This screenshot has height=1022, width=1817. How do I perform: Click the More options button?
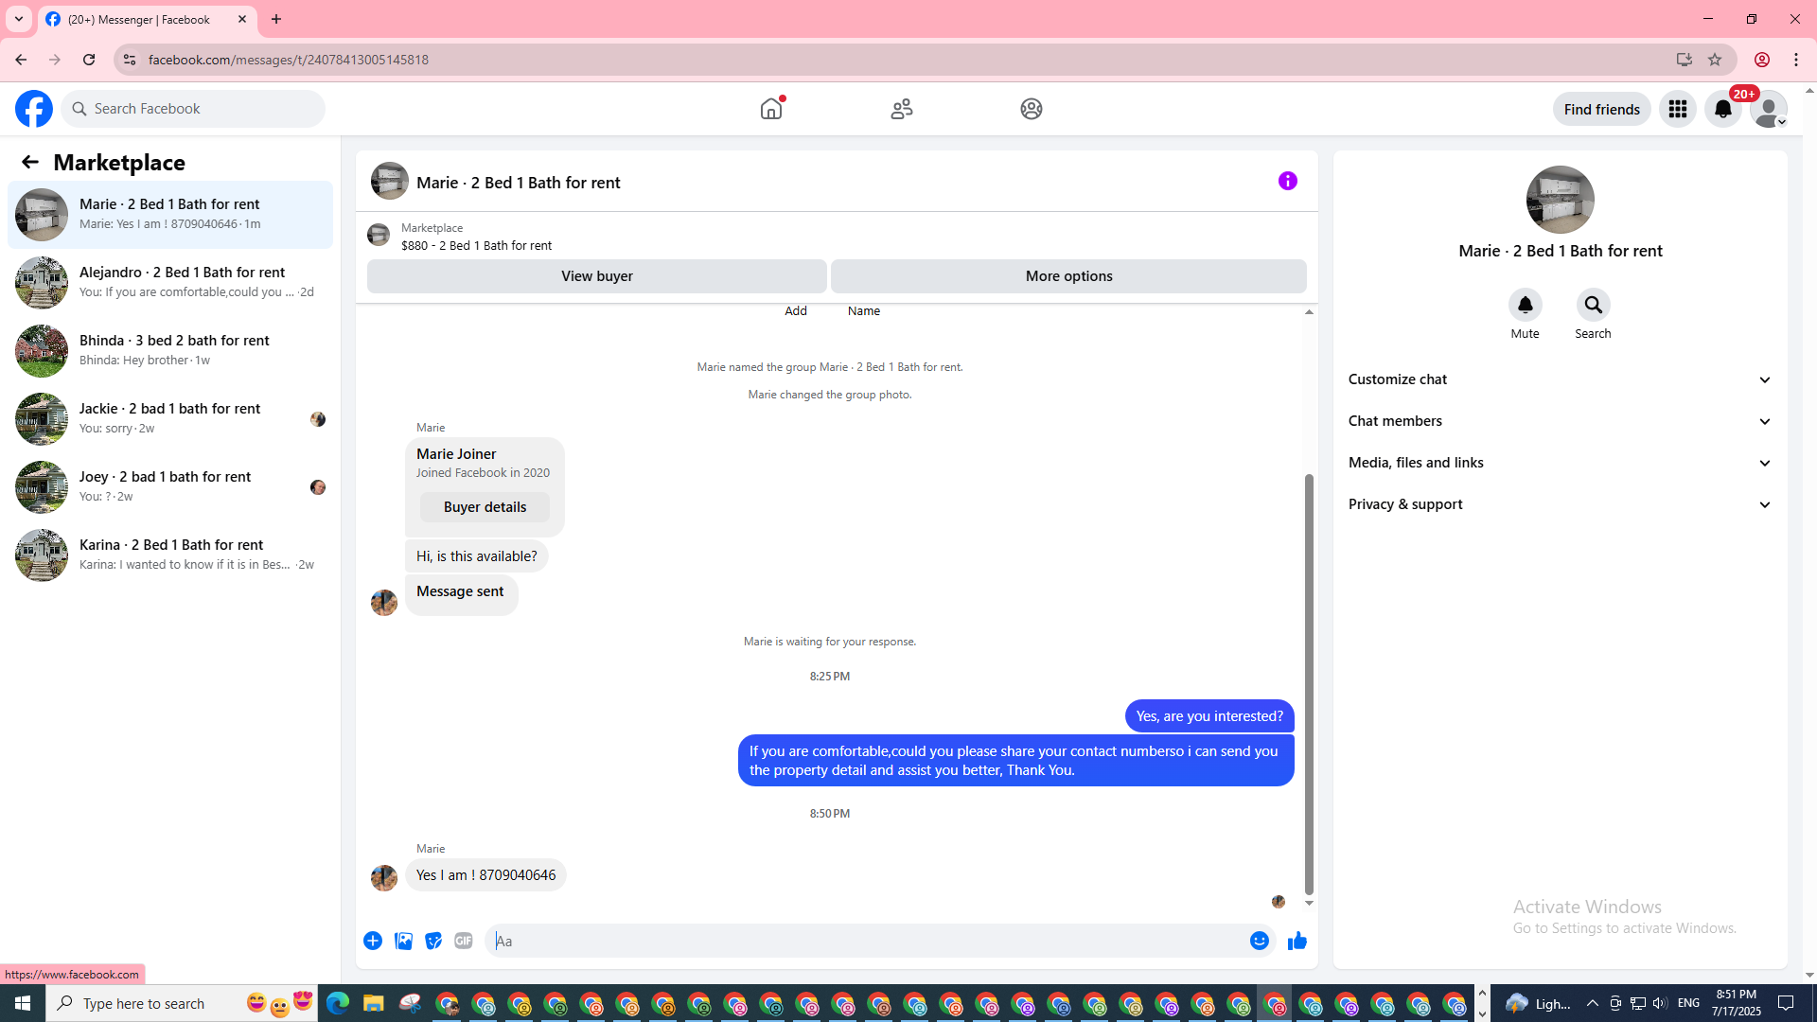1068,276
